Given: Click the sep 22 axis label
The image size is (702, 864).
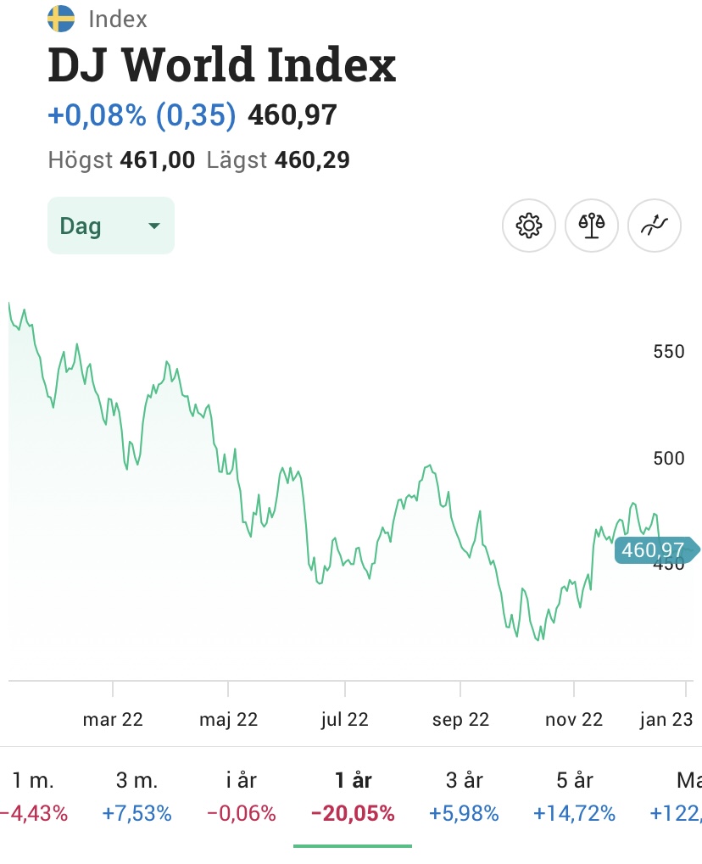Looking at the screenshot, I should coord(460,720).
